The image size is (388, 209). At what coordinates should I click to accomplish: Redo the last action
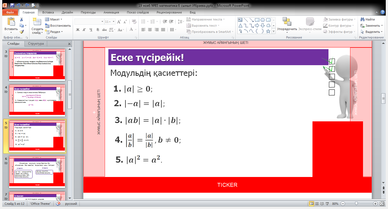[28, 5]
